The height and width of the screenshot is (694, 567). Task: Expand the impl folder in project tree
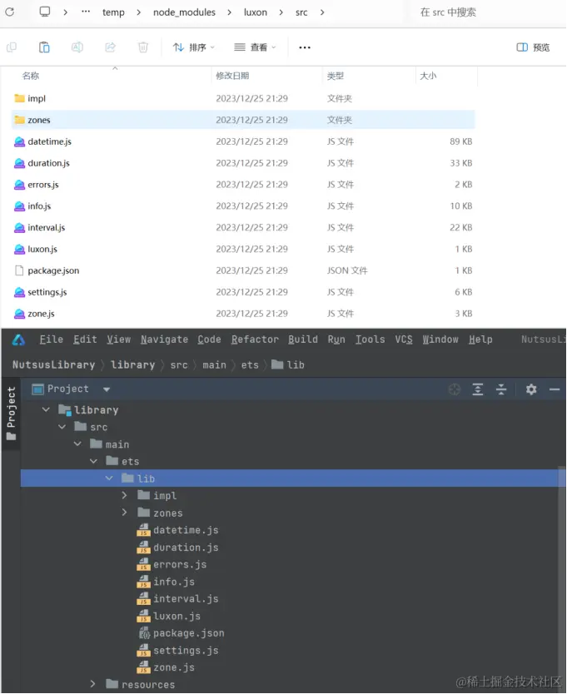click(125, 495)
